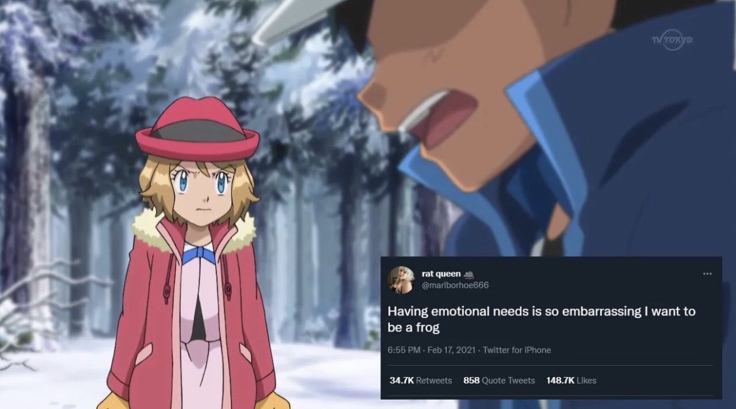736x409 pixels.
Task: Click the Feb 17, 2021 date
Action: [x=450, y=350]
